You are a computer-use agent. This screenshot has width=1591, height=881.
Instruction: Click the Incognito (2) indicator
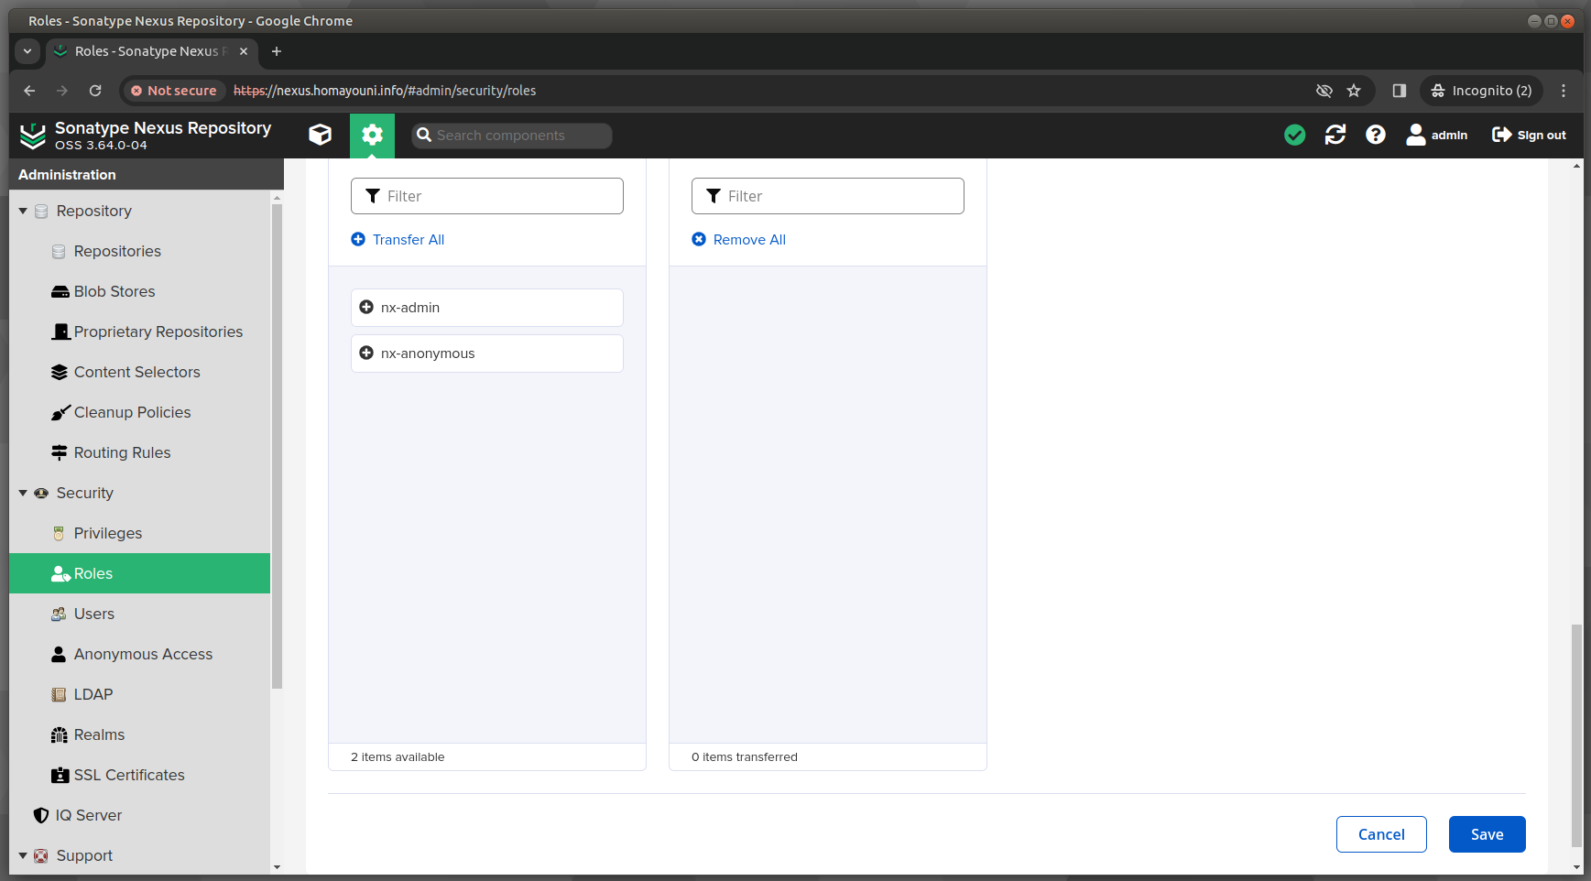[x=1481, y=91]
